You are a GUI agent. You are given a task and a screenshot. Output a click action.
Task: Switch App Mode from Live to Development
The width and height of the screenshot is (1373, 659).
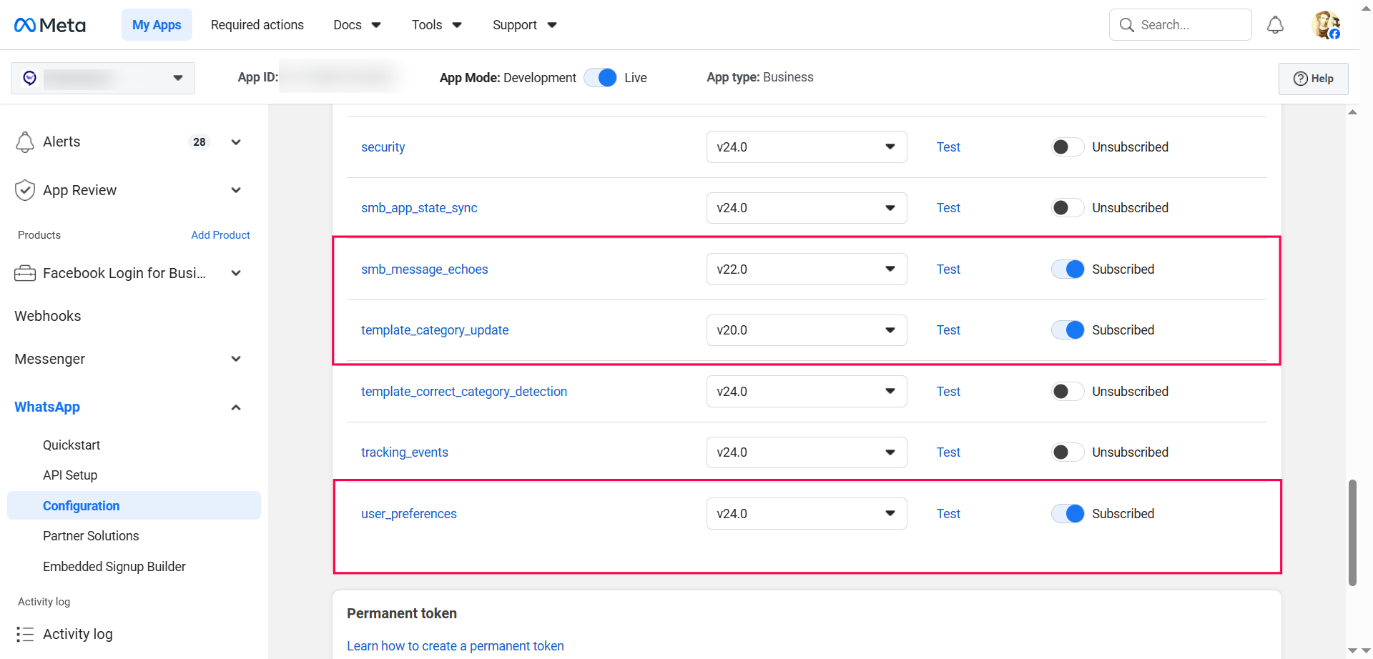tap(600, 77)
